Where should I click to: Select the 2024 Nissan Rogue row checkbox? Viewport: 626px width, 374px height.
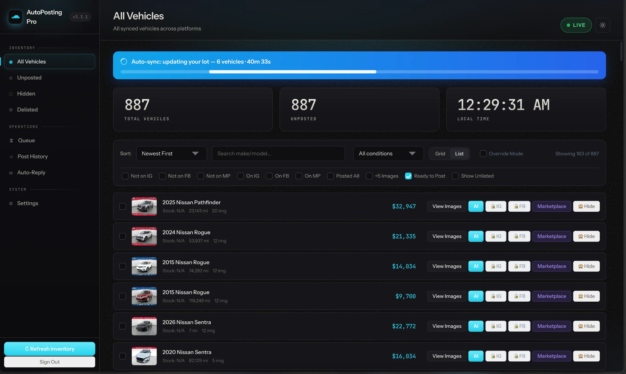tap(123, 236)
